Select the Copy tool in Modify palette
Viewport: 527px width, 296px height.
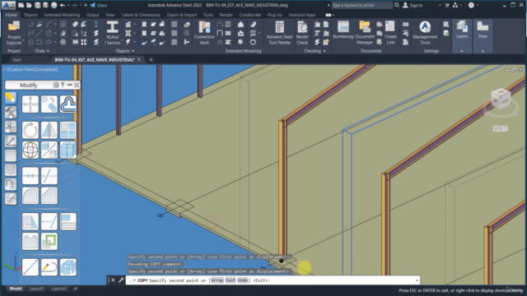click(49, 104)
